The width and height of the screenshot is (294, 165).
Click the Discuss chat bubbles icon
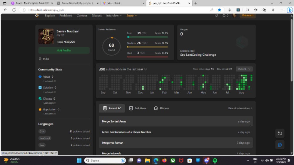(x=40, y=98)
